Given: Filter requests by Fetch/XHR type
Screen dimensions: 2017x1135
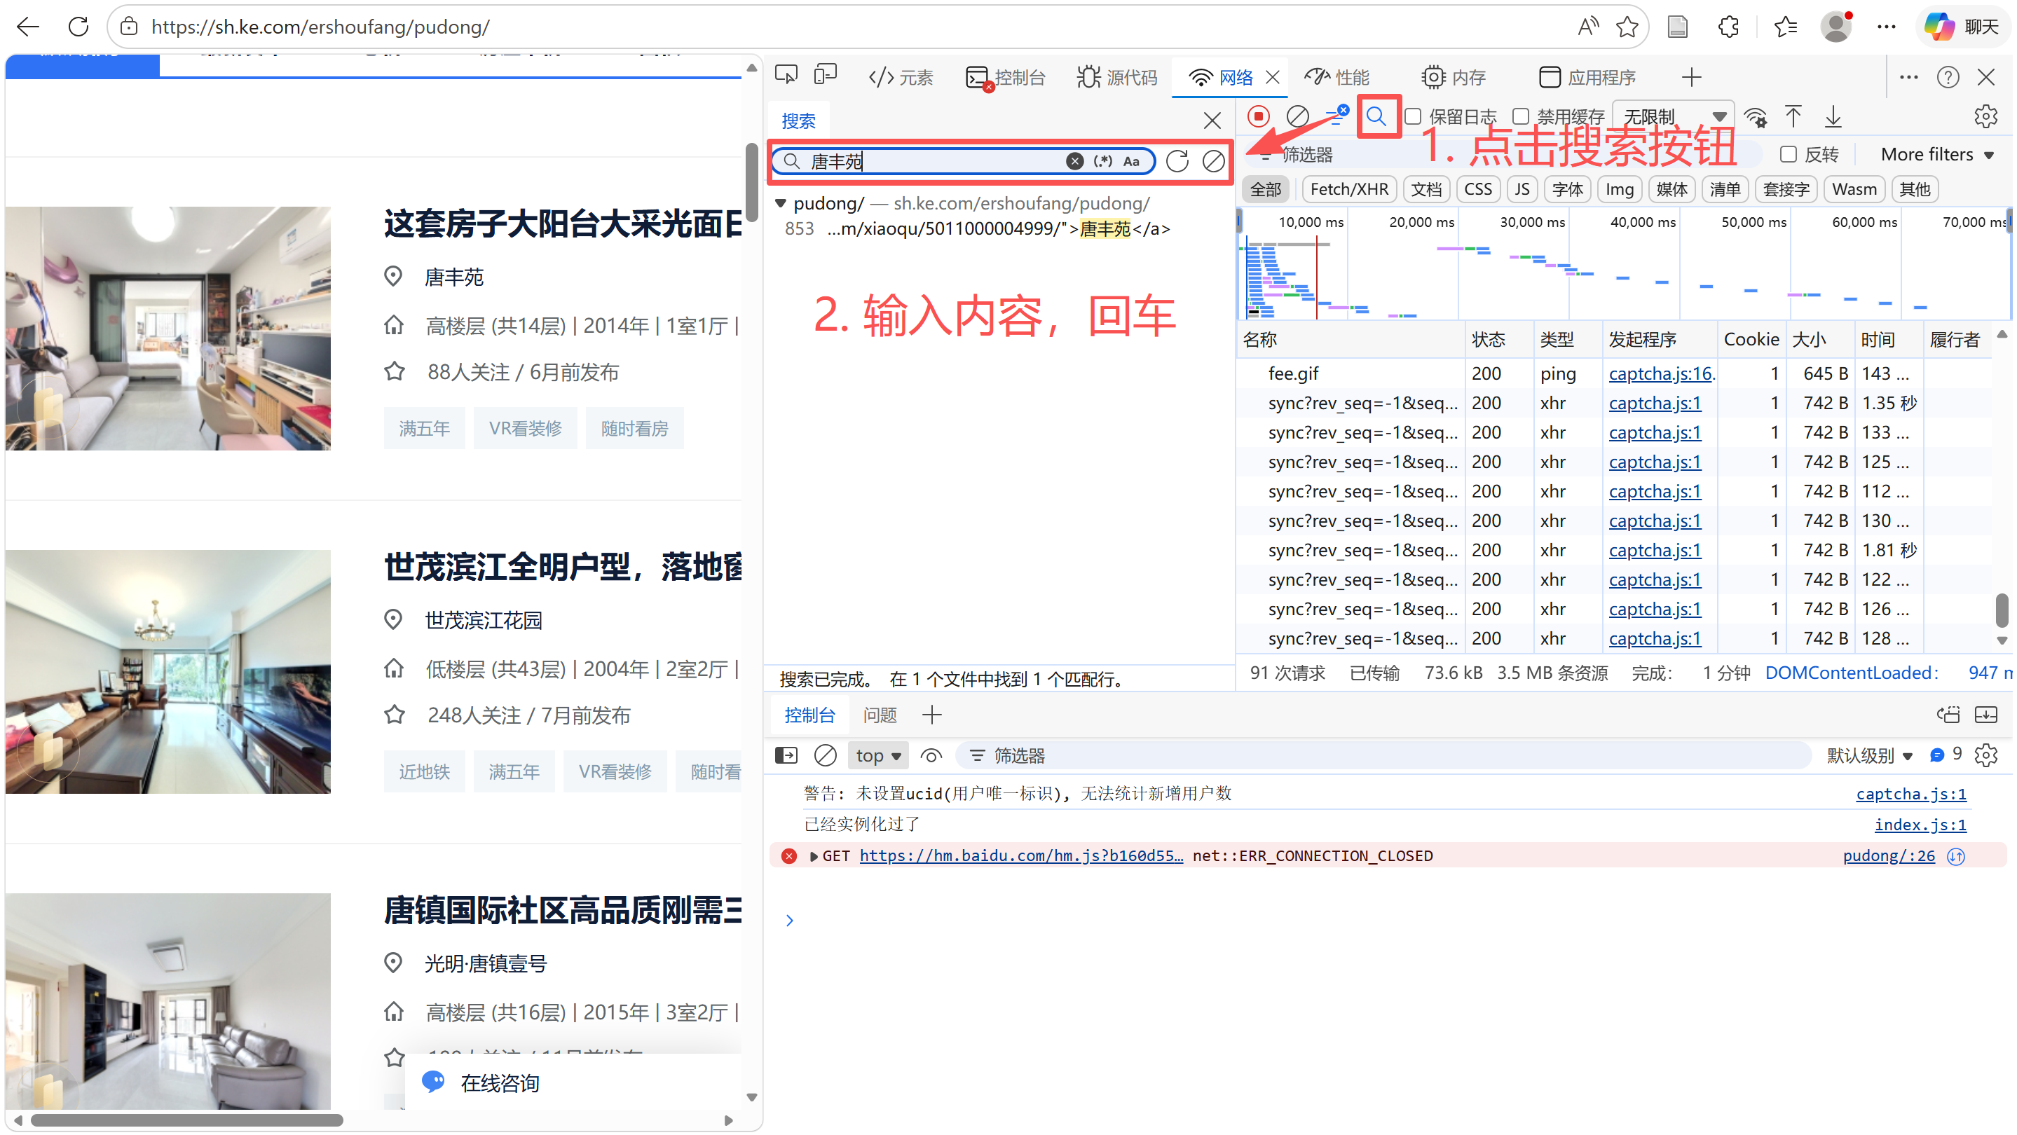Looking at the screenshot, I should click(1349, 188).
